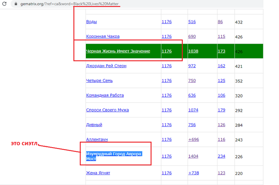Screen dimensions: 279x185
Task: Click 126 in the Дивный row
Action: [x=221, y=125]
